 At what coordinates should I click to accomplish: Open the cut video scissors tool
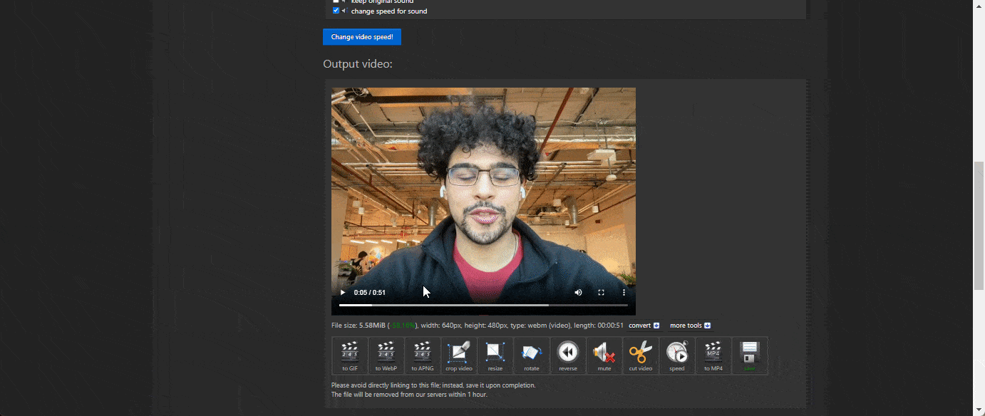641,355
